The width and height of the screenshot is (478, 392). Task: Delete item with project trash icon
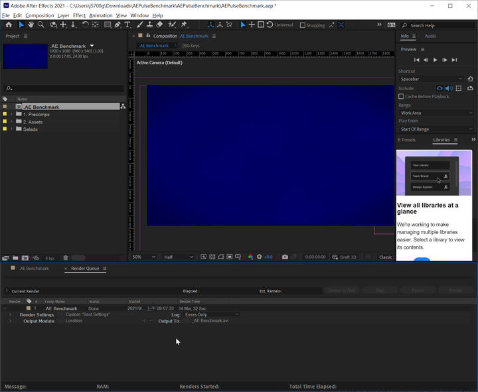66,258
